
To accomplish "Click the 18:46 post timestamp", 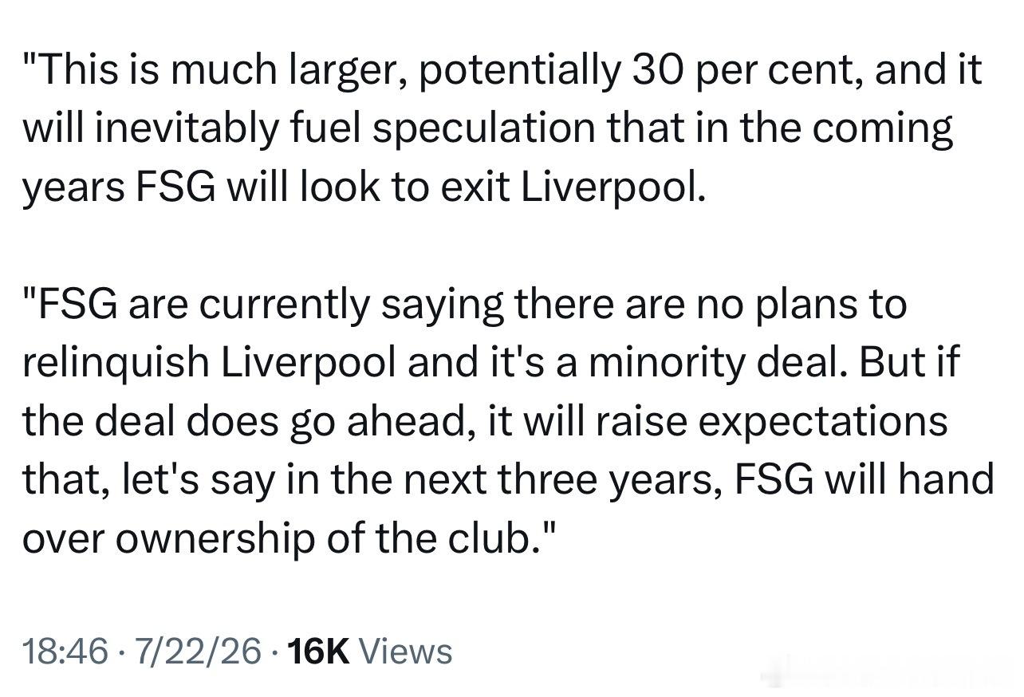I will pyautogui.click(x=65, y=652).
